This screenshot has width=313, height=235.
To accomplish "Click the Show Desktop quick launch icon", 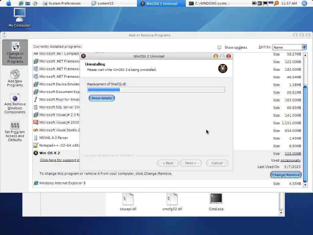I will (28, 3).
